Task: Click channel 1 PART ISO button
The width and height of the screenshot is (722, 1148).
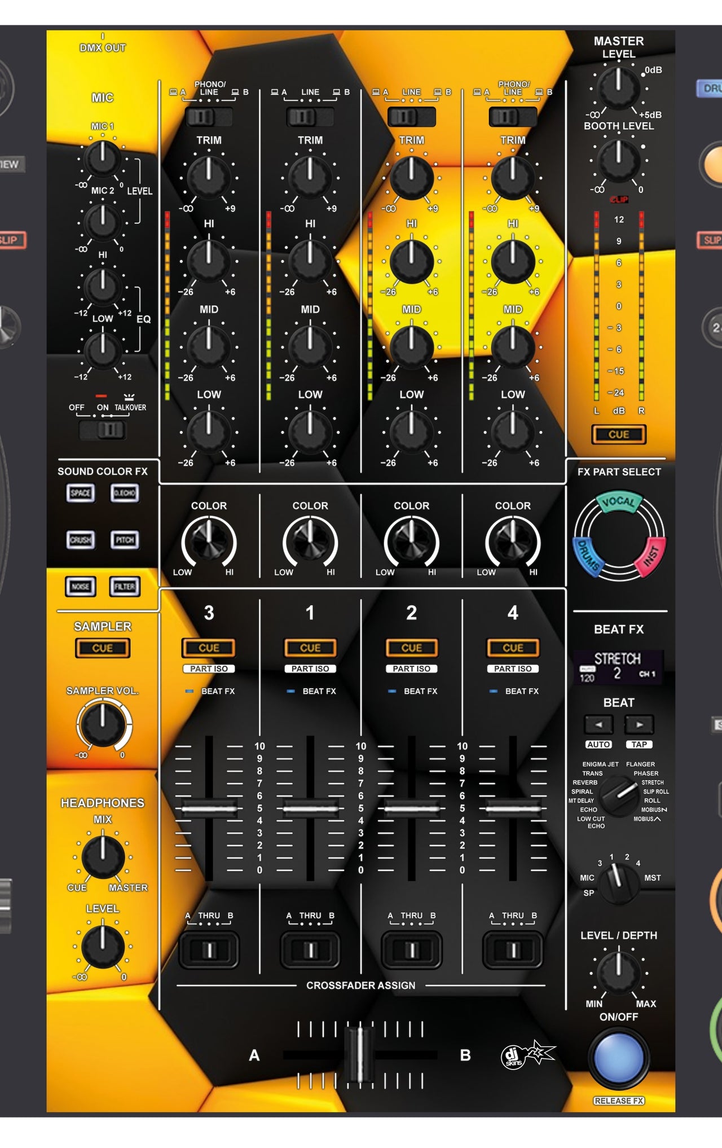Action: pos(310,668)
